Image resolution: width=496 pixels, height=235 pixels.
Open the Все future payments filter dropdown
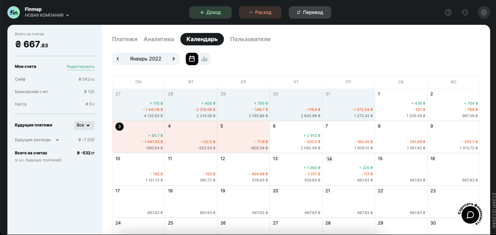tap(84, 125)
